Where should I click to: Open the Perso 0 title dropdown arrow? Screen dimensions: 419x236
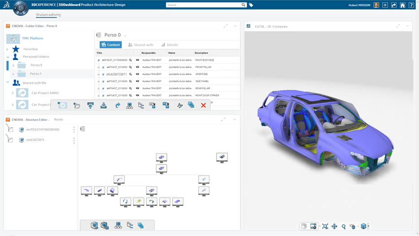(125, 35)
